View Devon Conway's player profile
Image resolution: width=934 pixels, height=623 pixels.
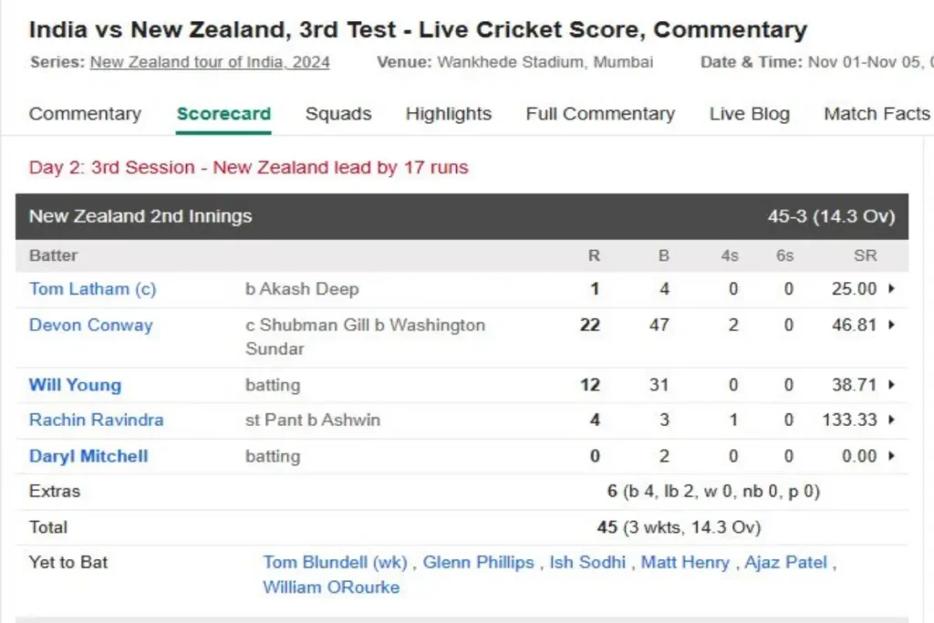click(91, 326)
